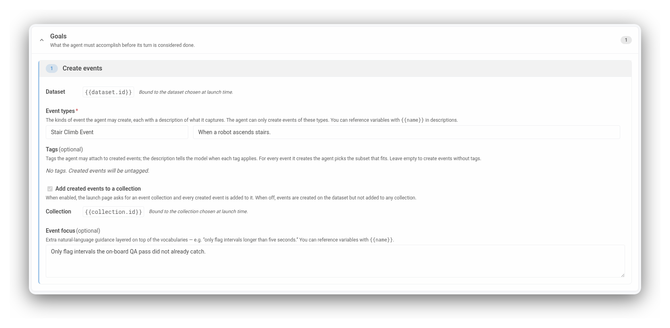Screen dimensions: 670x328
Task: Click the Goals description subtitle text
Action: click(122, 45)
